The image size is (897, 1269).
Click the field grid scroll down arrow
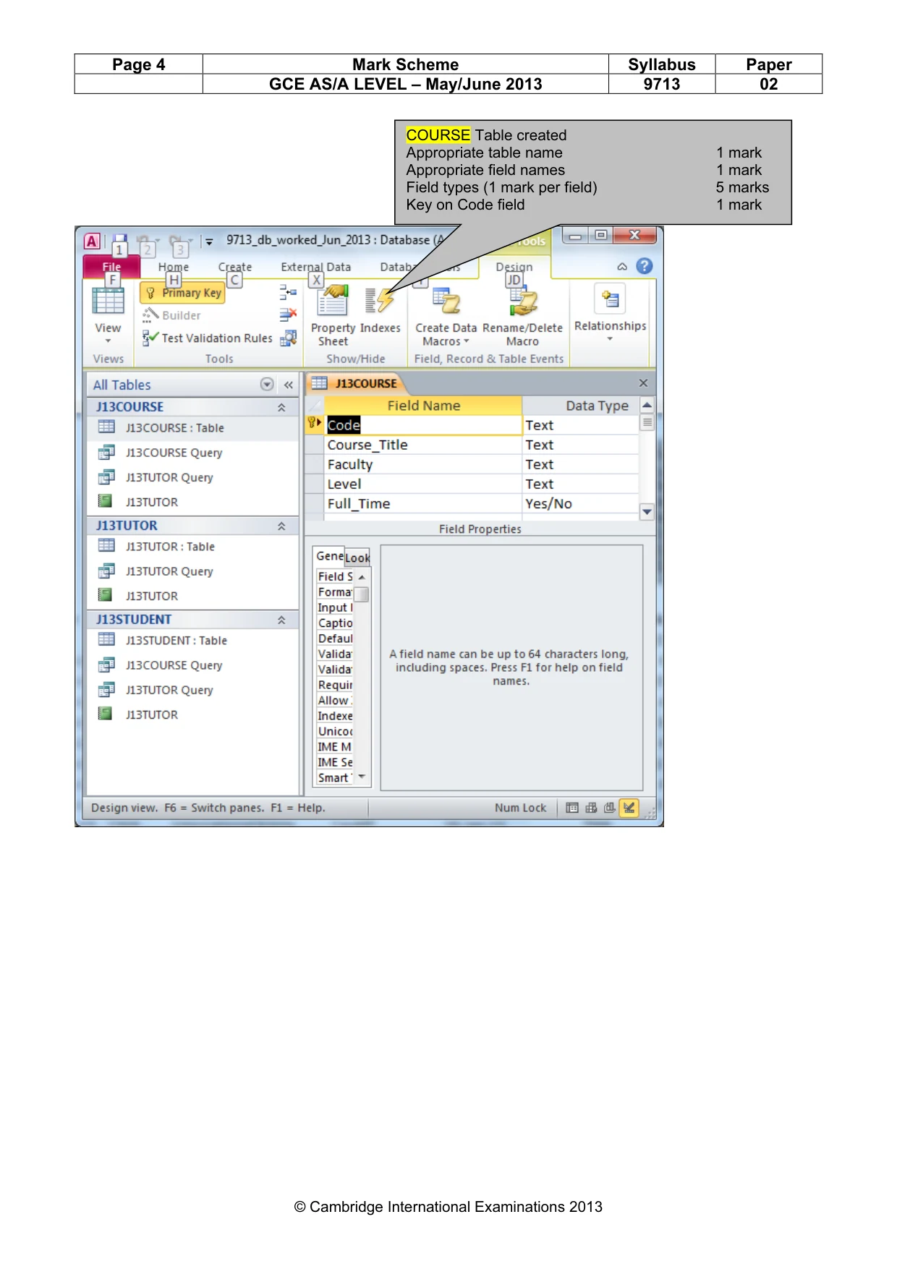pos(647,512)
